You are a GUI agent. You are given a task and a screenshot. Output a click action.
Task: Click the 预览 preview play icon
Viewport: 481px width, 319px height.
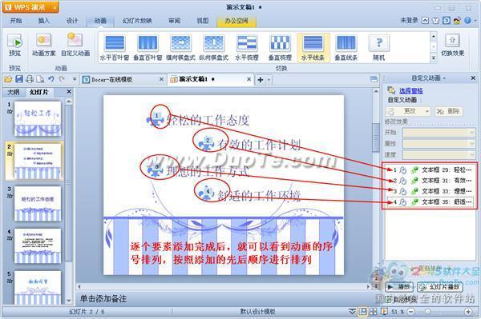[14, 42]
